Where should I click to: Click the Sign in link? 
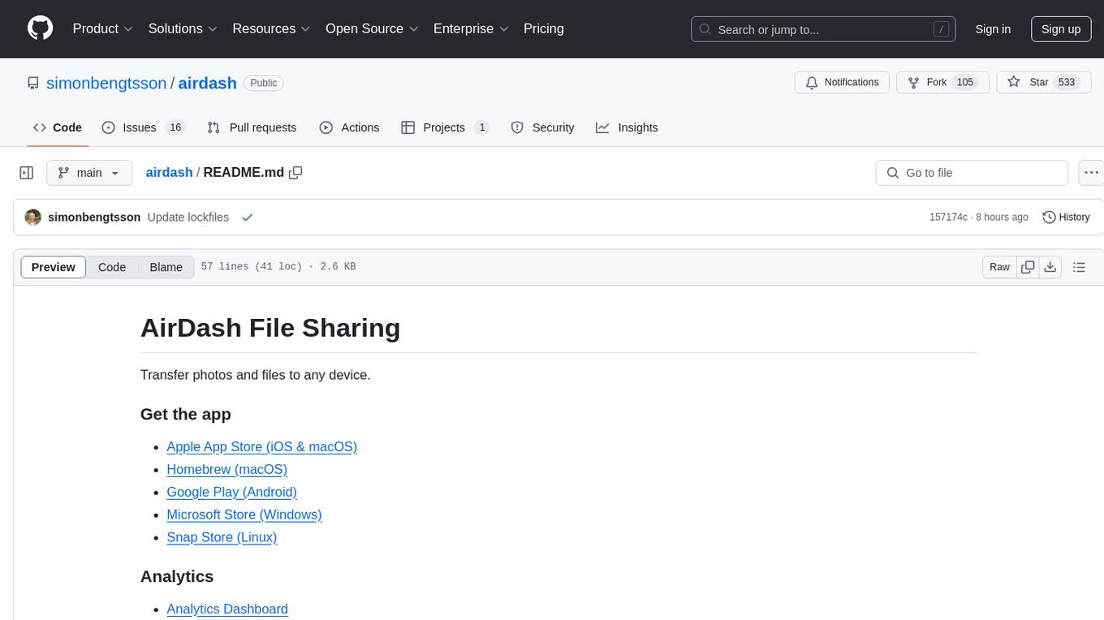pos(993,29)
